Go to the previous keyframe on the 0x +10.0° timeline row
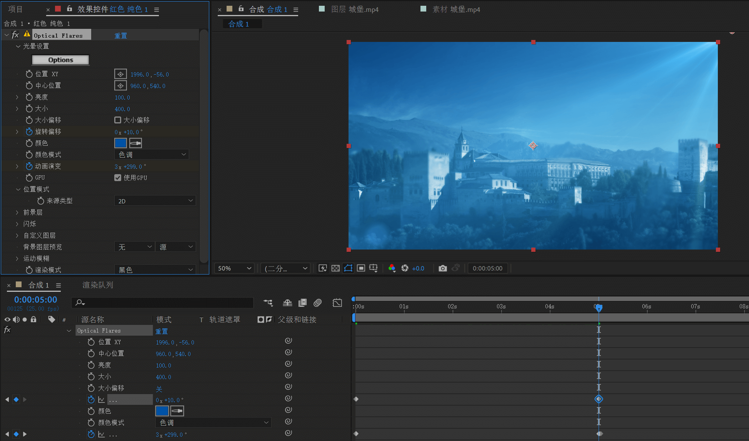749x441 pixels. point(7,399)
